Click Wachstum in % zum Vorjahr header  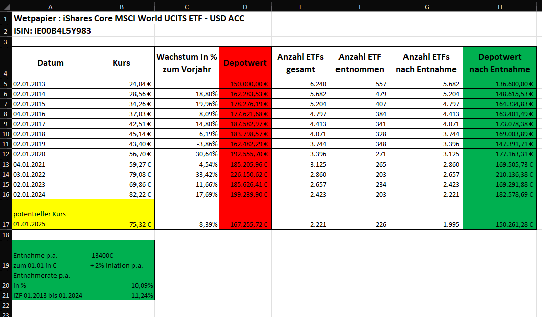point(187,62)
